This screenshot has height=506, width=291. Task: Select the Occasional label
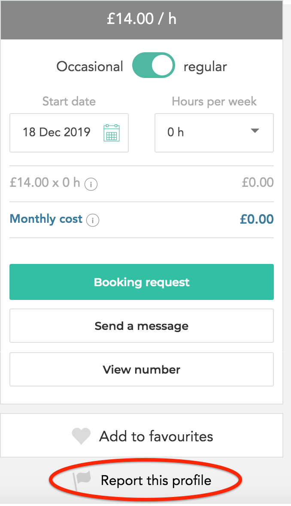90,66
